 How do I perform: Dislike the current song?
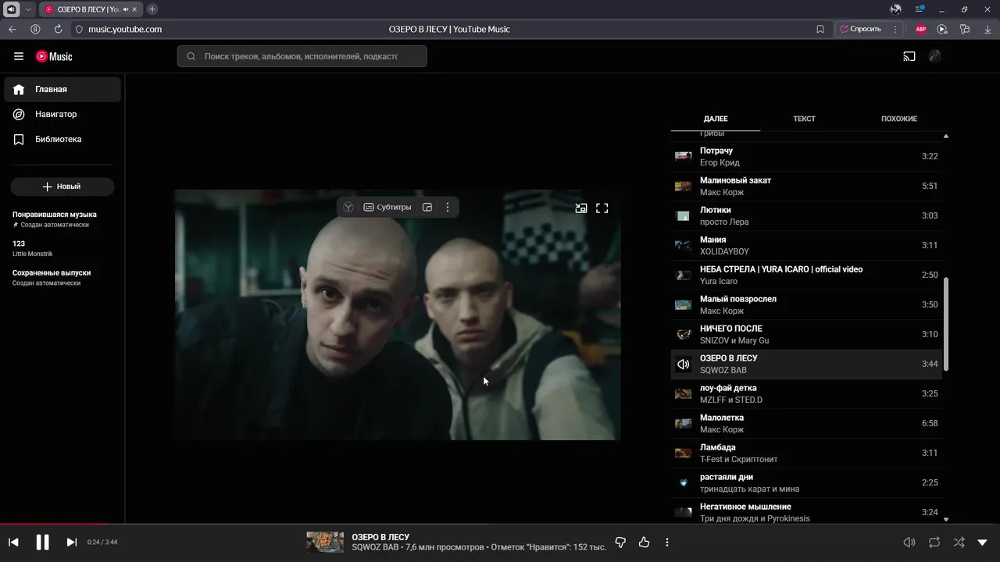(621, 542)
